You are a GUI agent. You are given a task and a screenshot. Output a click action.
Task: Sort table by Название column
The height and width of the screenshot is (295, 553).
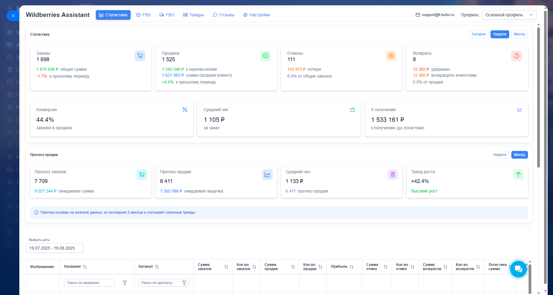(x=85, y=267)
